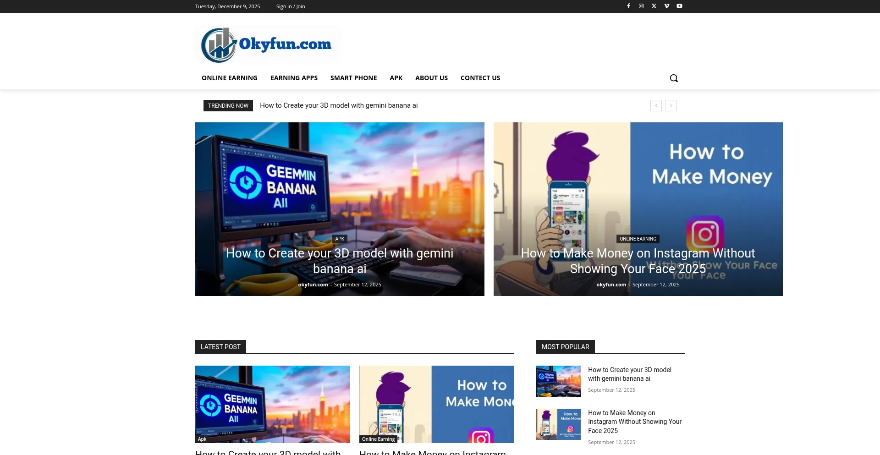880x455 pixels.
Task: Open the YouTube social icon
Action: coord(679,6)
